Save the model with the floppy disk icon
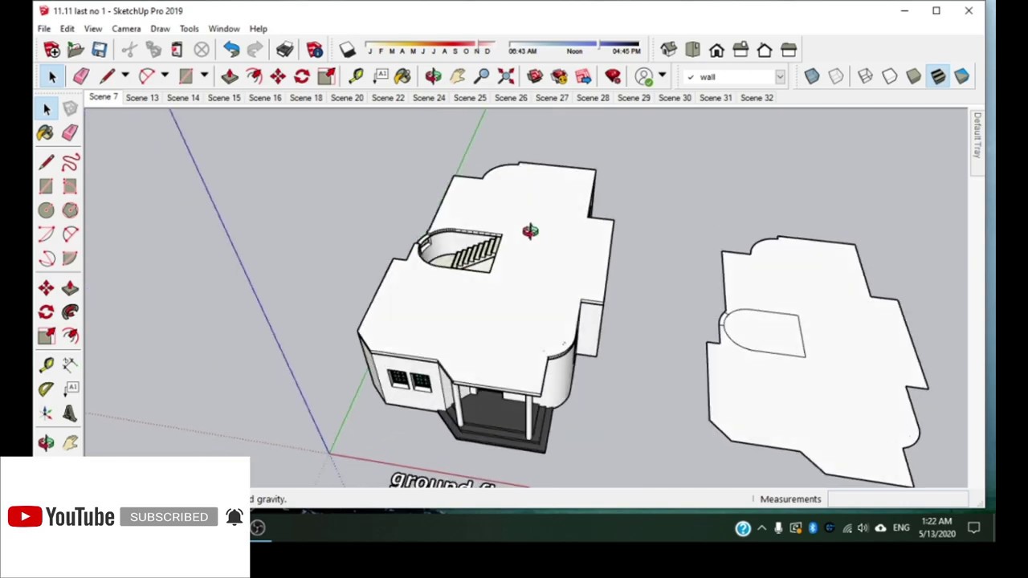The image size is (1028, 578). (99, 50)
